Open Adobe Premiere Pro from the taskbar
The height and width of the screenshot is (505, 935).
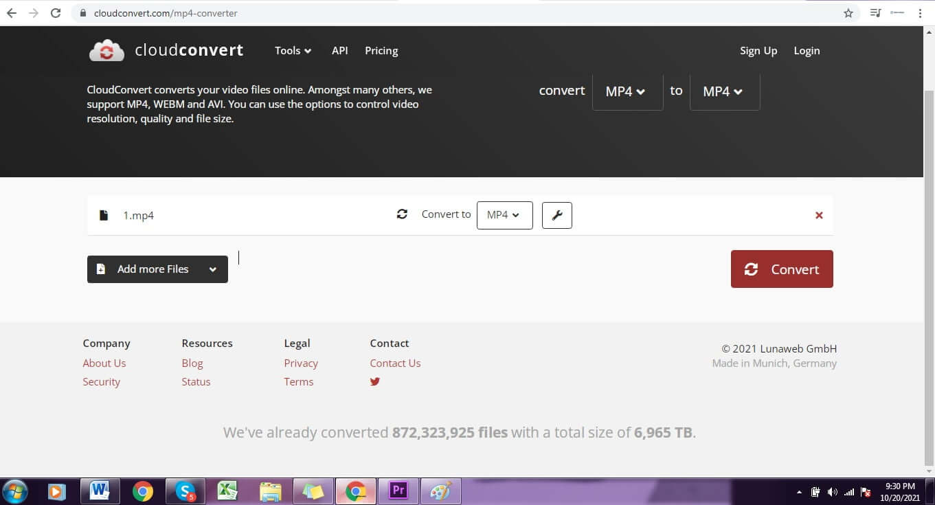(398, 491)
